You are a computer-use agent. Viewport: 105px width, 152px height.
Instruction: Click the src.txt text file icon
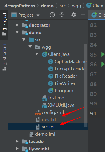pyautogui.click(x=38, y=127)
